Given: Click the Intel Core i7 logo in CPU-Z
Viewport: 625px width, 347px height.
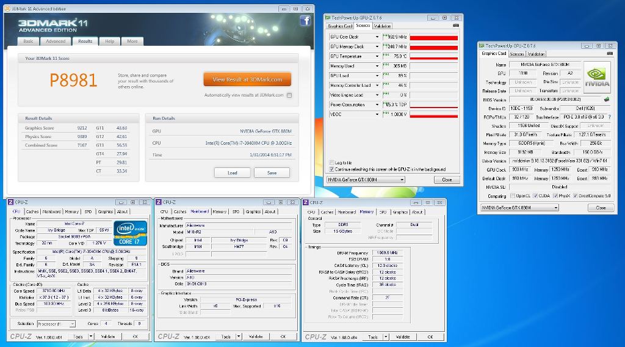Looking at the screenshot, I should click(x=131, y=233).
